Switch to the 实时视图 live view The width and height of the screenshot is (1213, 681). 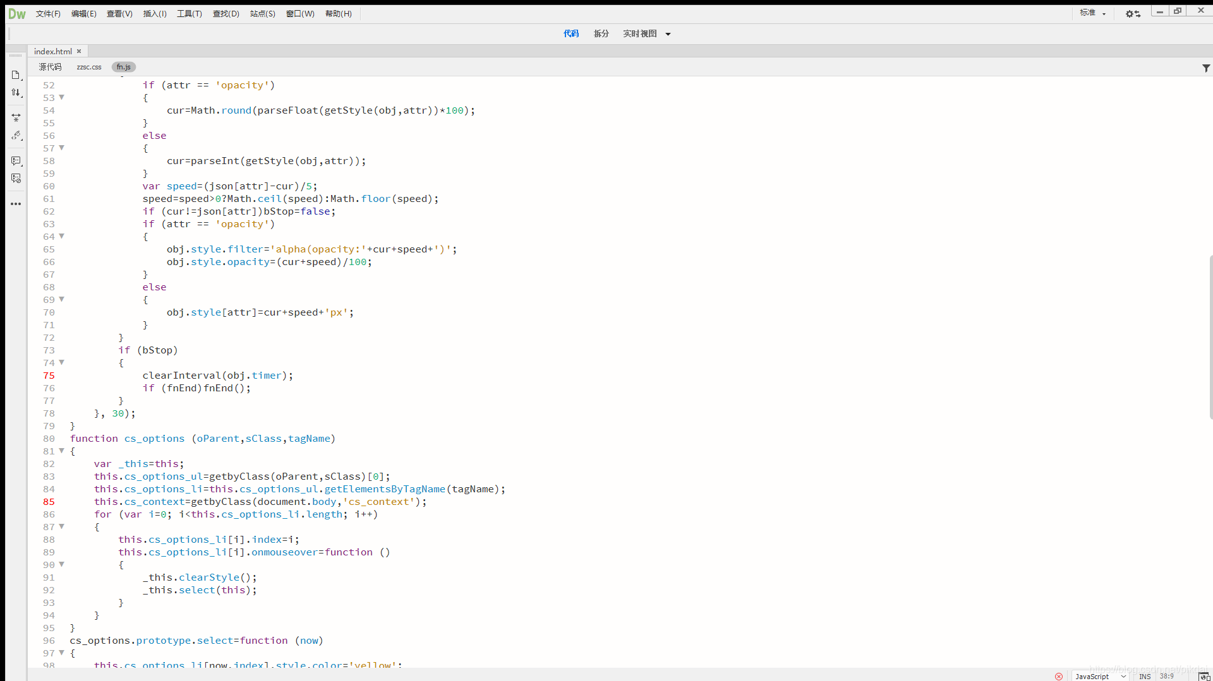click(x=640, y=34)
